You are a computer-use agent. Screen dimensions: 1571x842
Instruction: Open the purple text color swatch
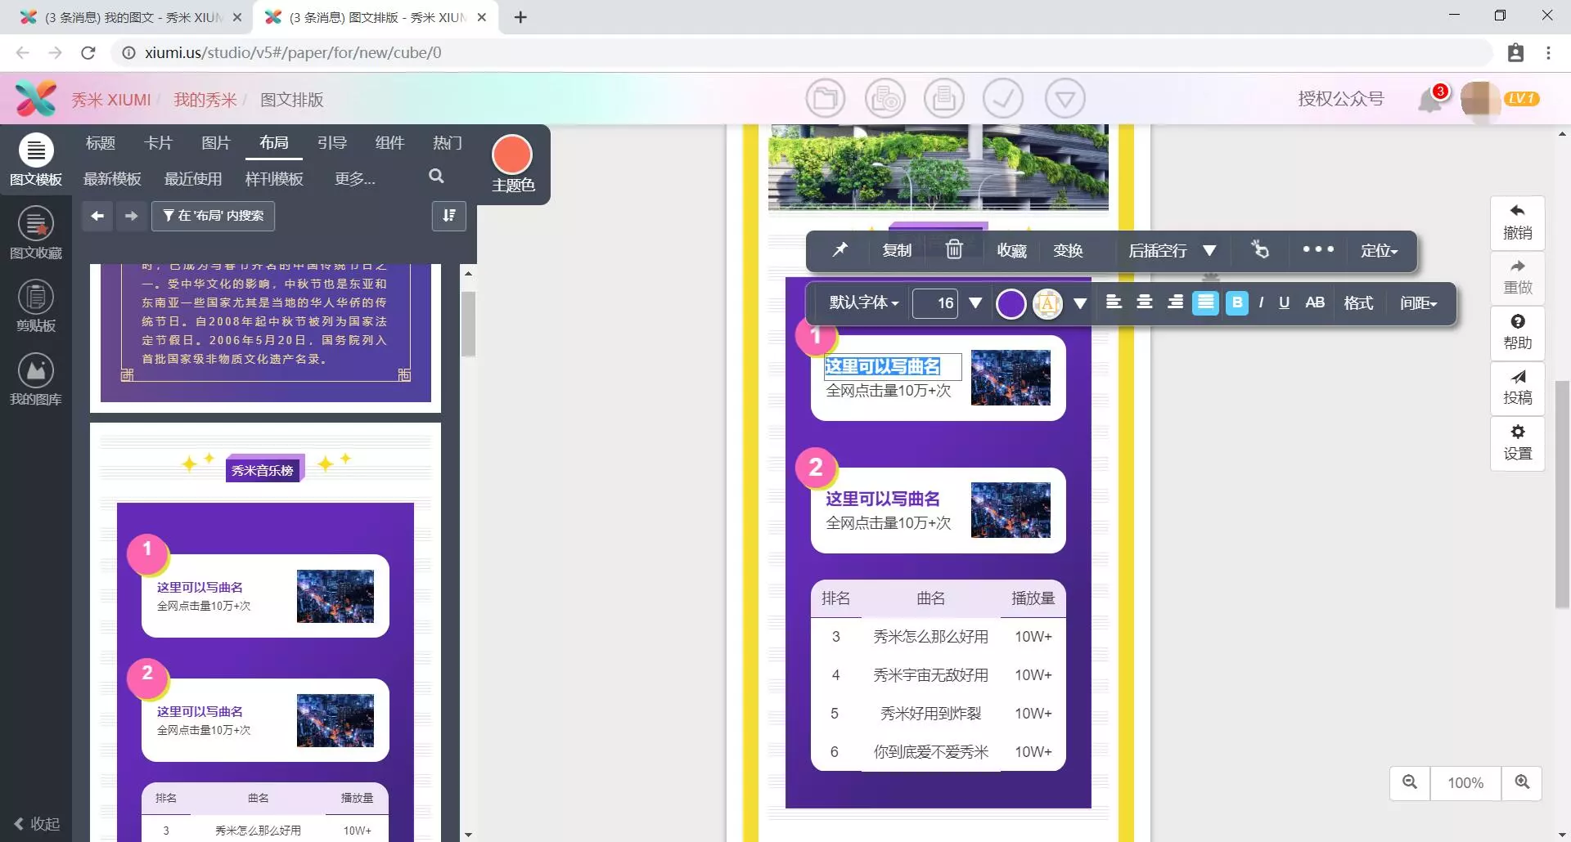[x=1011, y=303]
